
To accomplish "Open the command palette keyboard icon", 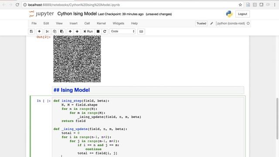I will (x=141, y=31).
